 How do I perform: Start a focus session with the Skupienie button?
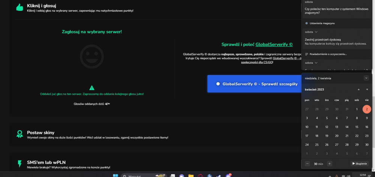tap(360, 164)
